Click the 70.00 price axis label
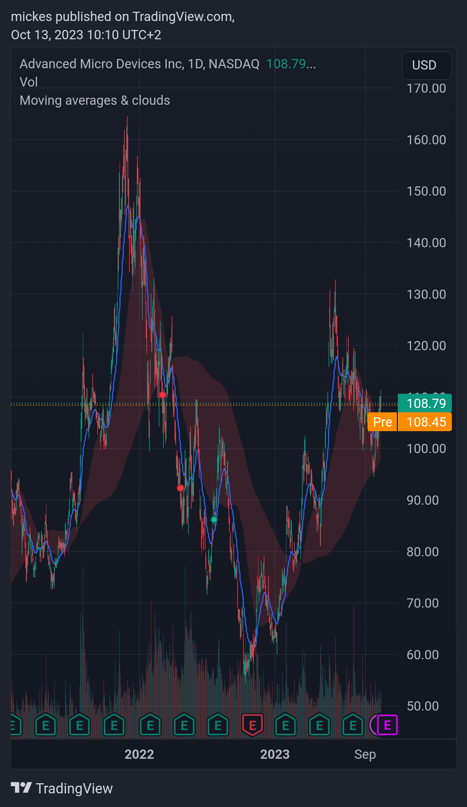 click(x=423, y=603)
